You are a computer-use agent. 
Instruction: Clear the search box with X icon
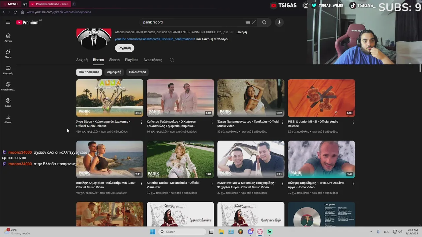254,22
